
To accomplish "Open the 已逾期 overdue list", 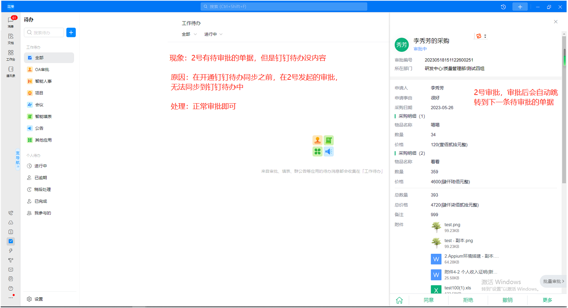I will tap(49, 177).
